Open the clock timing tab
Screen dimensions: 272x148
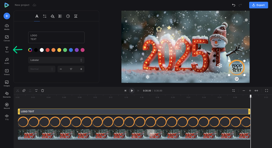(x=68, y=16)
